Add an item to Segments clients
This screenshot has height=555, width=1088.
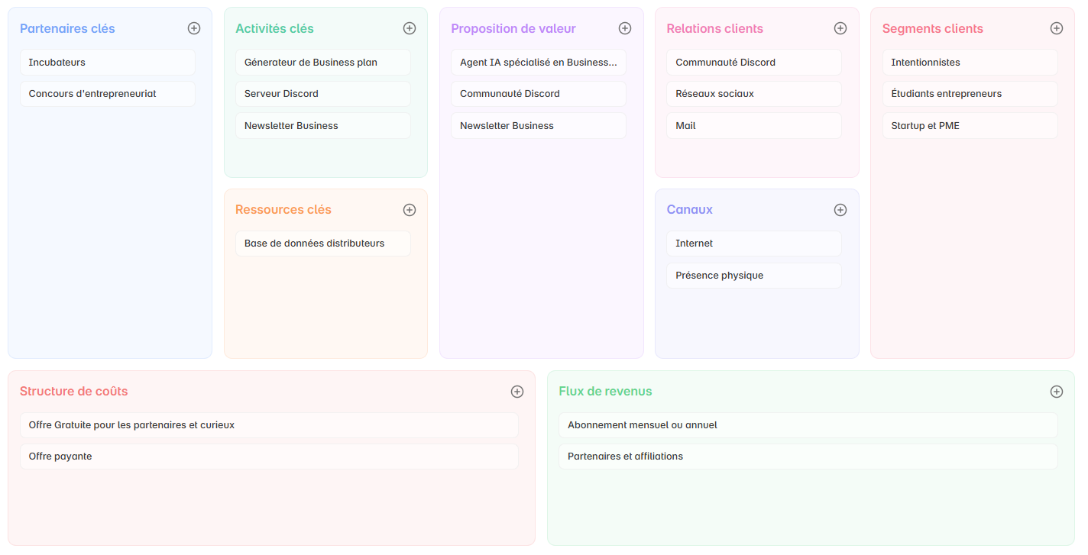pos(1057,28)
